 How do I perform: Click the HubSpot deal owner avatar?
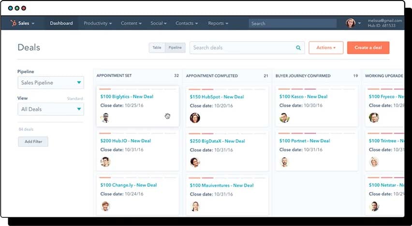pos(195,118)
